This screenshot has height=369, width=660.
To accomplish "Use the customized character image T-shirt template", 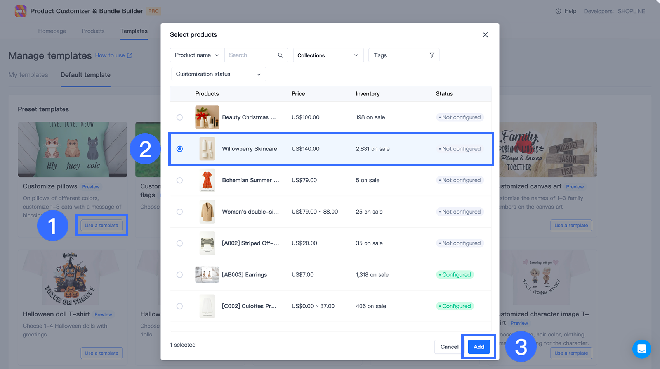I will point(571,353).
